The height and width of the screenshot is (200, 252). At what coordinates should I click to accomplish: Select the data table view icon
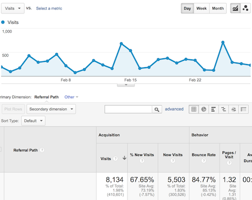[x=194, y=109]
